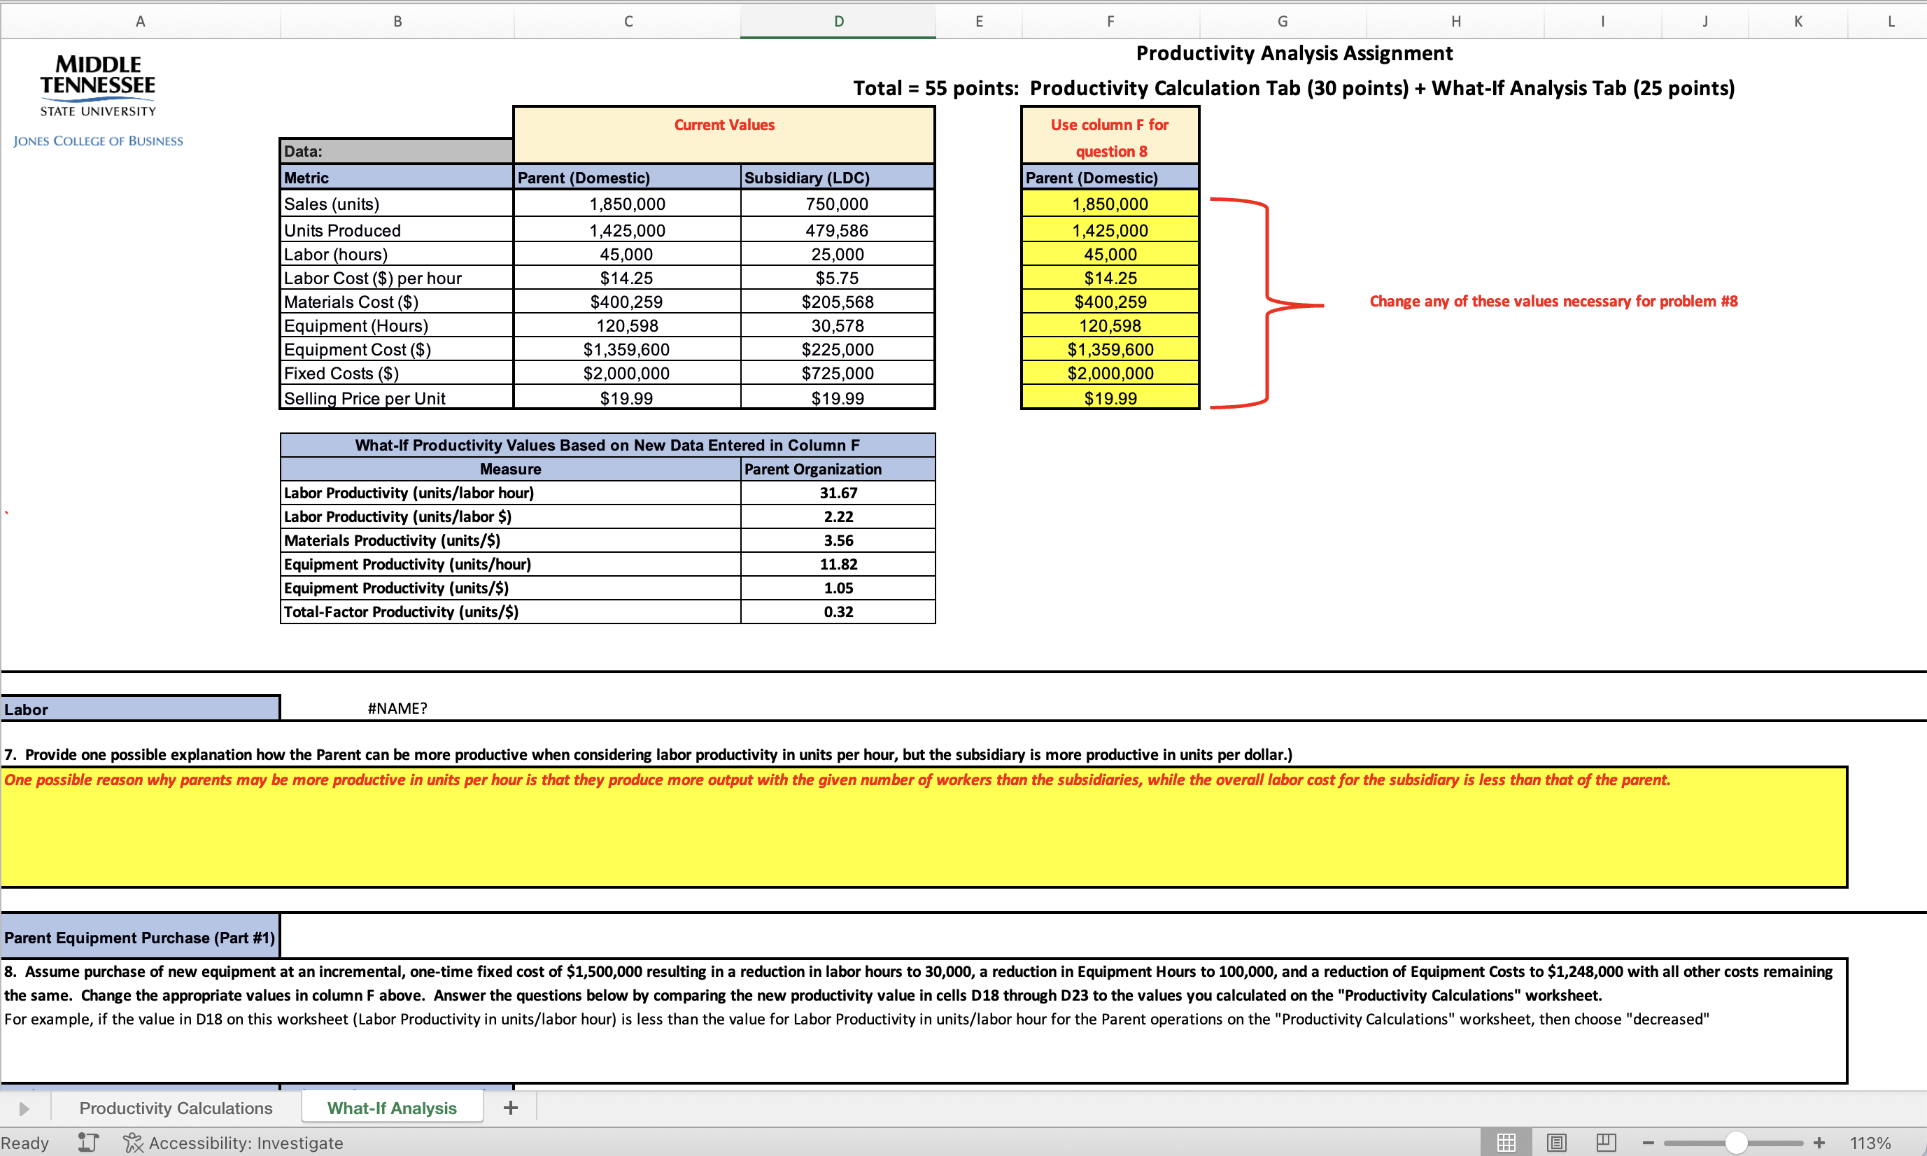Switch to Page Layout view icon
1927x1156 pixels.
click(1556, 1143)
